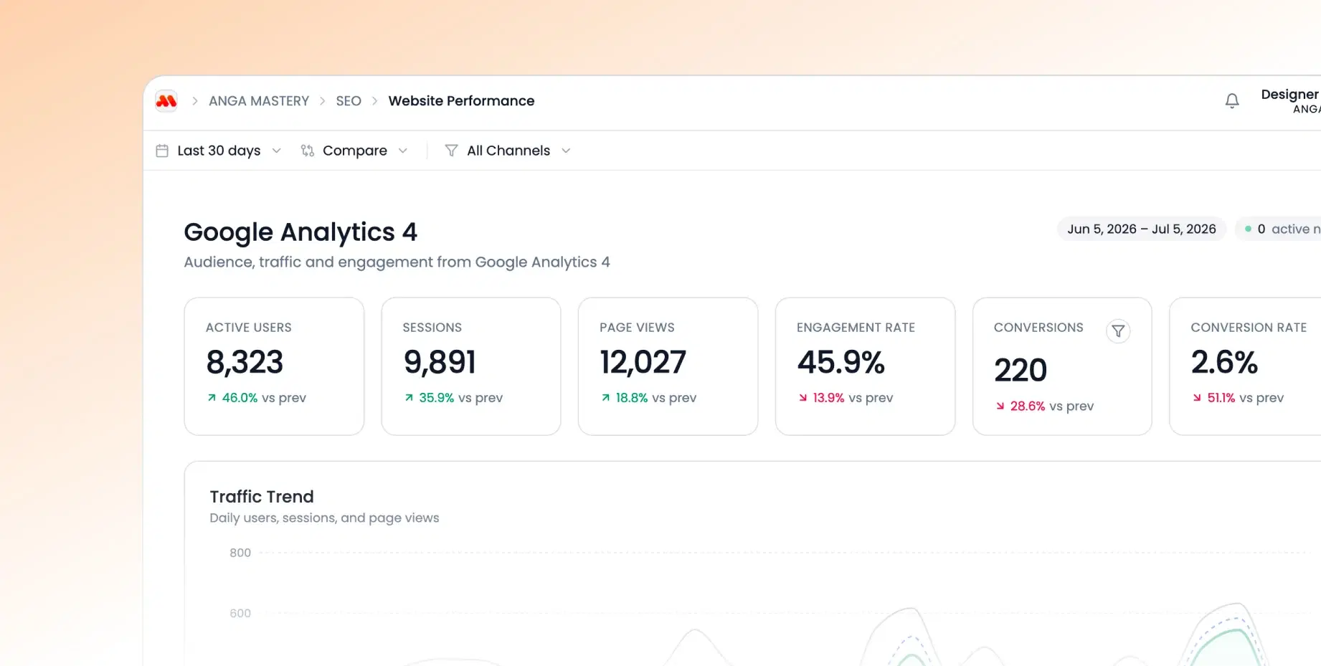
Task: Open the Last 30 days date filter
Action: pyautogui.click(x=219, y=151)
